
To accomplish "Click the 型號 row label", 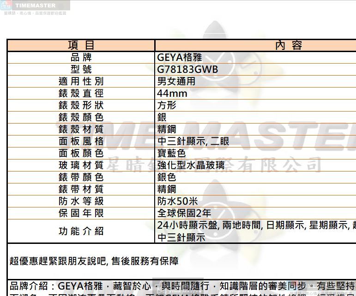I will 81,69.
